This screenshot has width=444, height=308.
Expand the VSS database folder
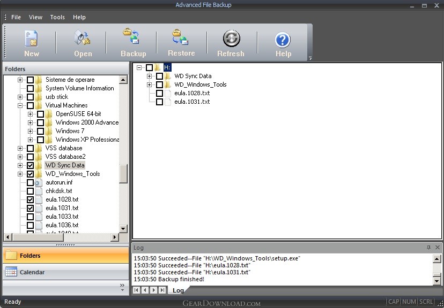coord(20,148)
